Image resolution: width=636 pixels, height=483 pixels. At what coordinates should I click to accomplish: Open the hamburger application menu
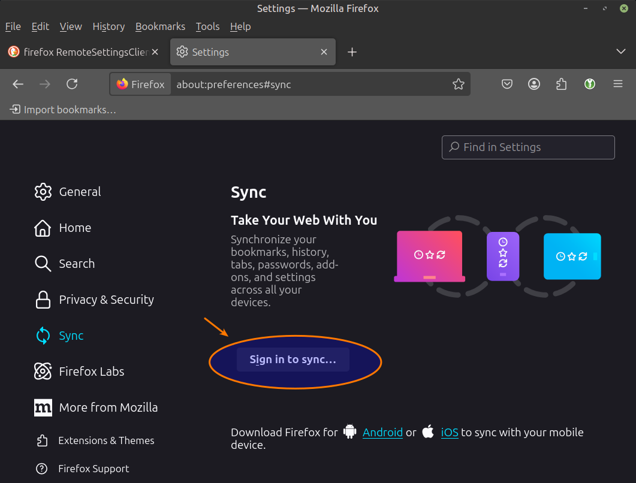point(618,84)
